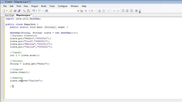Open the Edit menu
The image size is (182, 102).
11,6
